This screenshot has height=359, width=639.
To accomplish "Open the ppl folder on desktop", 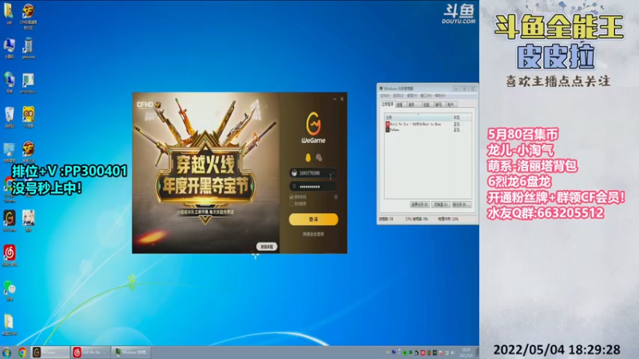I will (9, 14).
